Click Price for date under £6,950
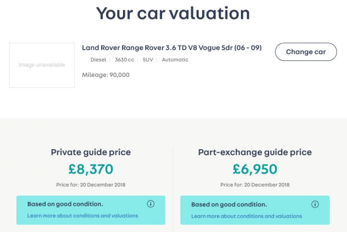The height and width of the screenshot is (232, 347). point(255,184)
